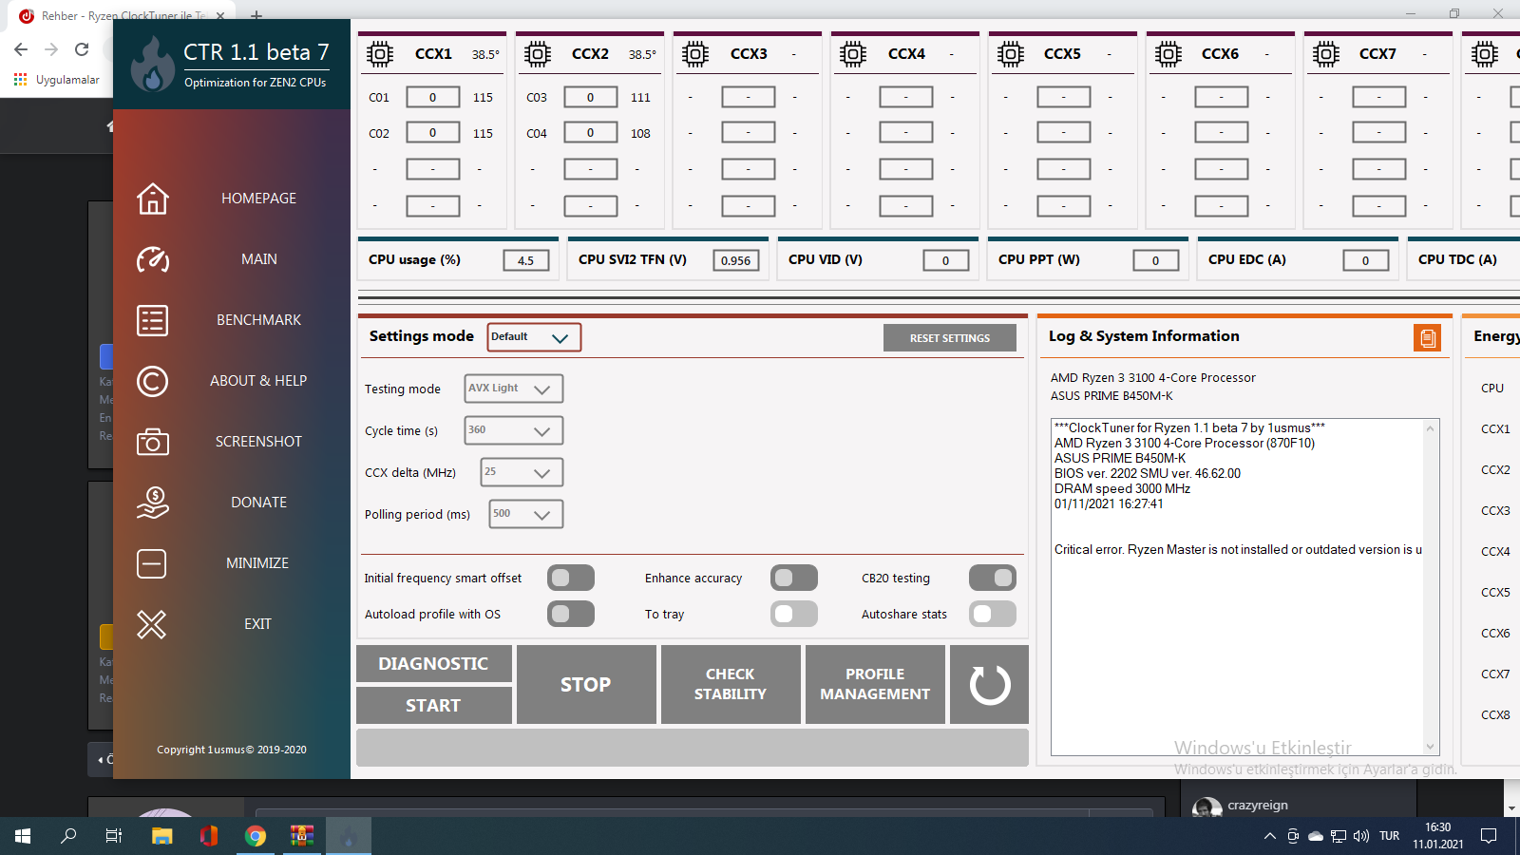Open the Settings mode dropdown
Image resolution: width=1520 pixels, height=855 pixels.
pos(534,337)
